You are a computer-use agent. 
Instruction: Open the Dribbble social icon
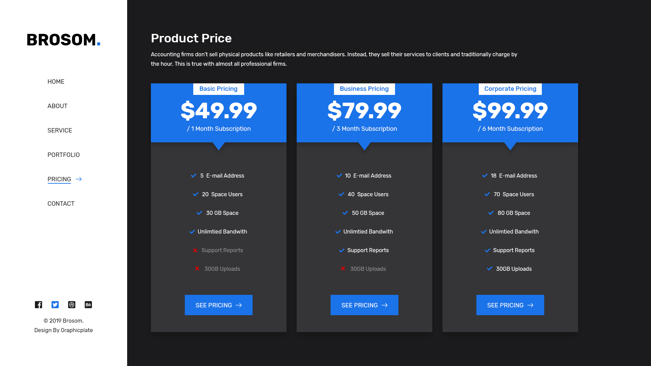click(72, 305)
